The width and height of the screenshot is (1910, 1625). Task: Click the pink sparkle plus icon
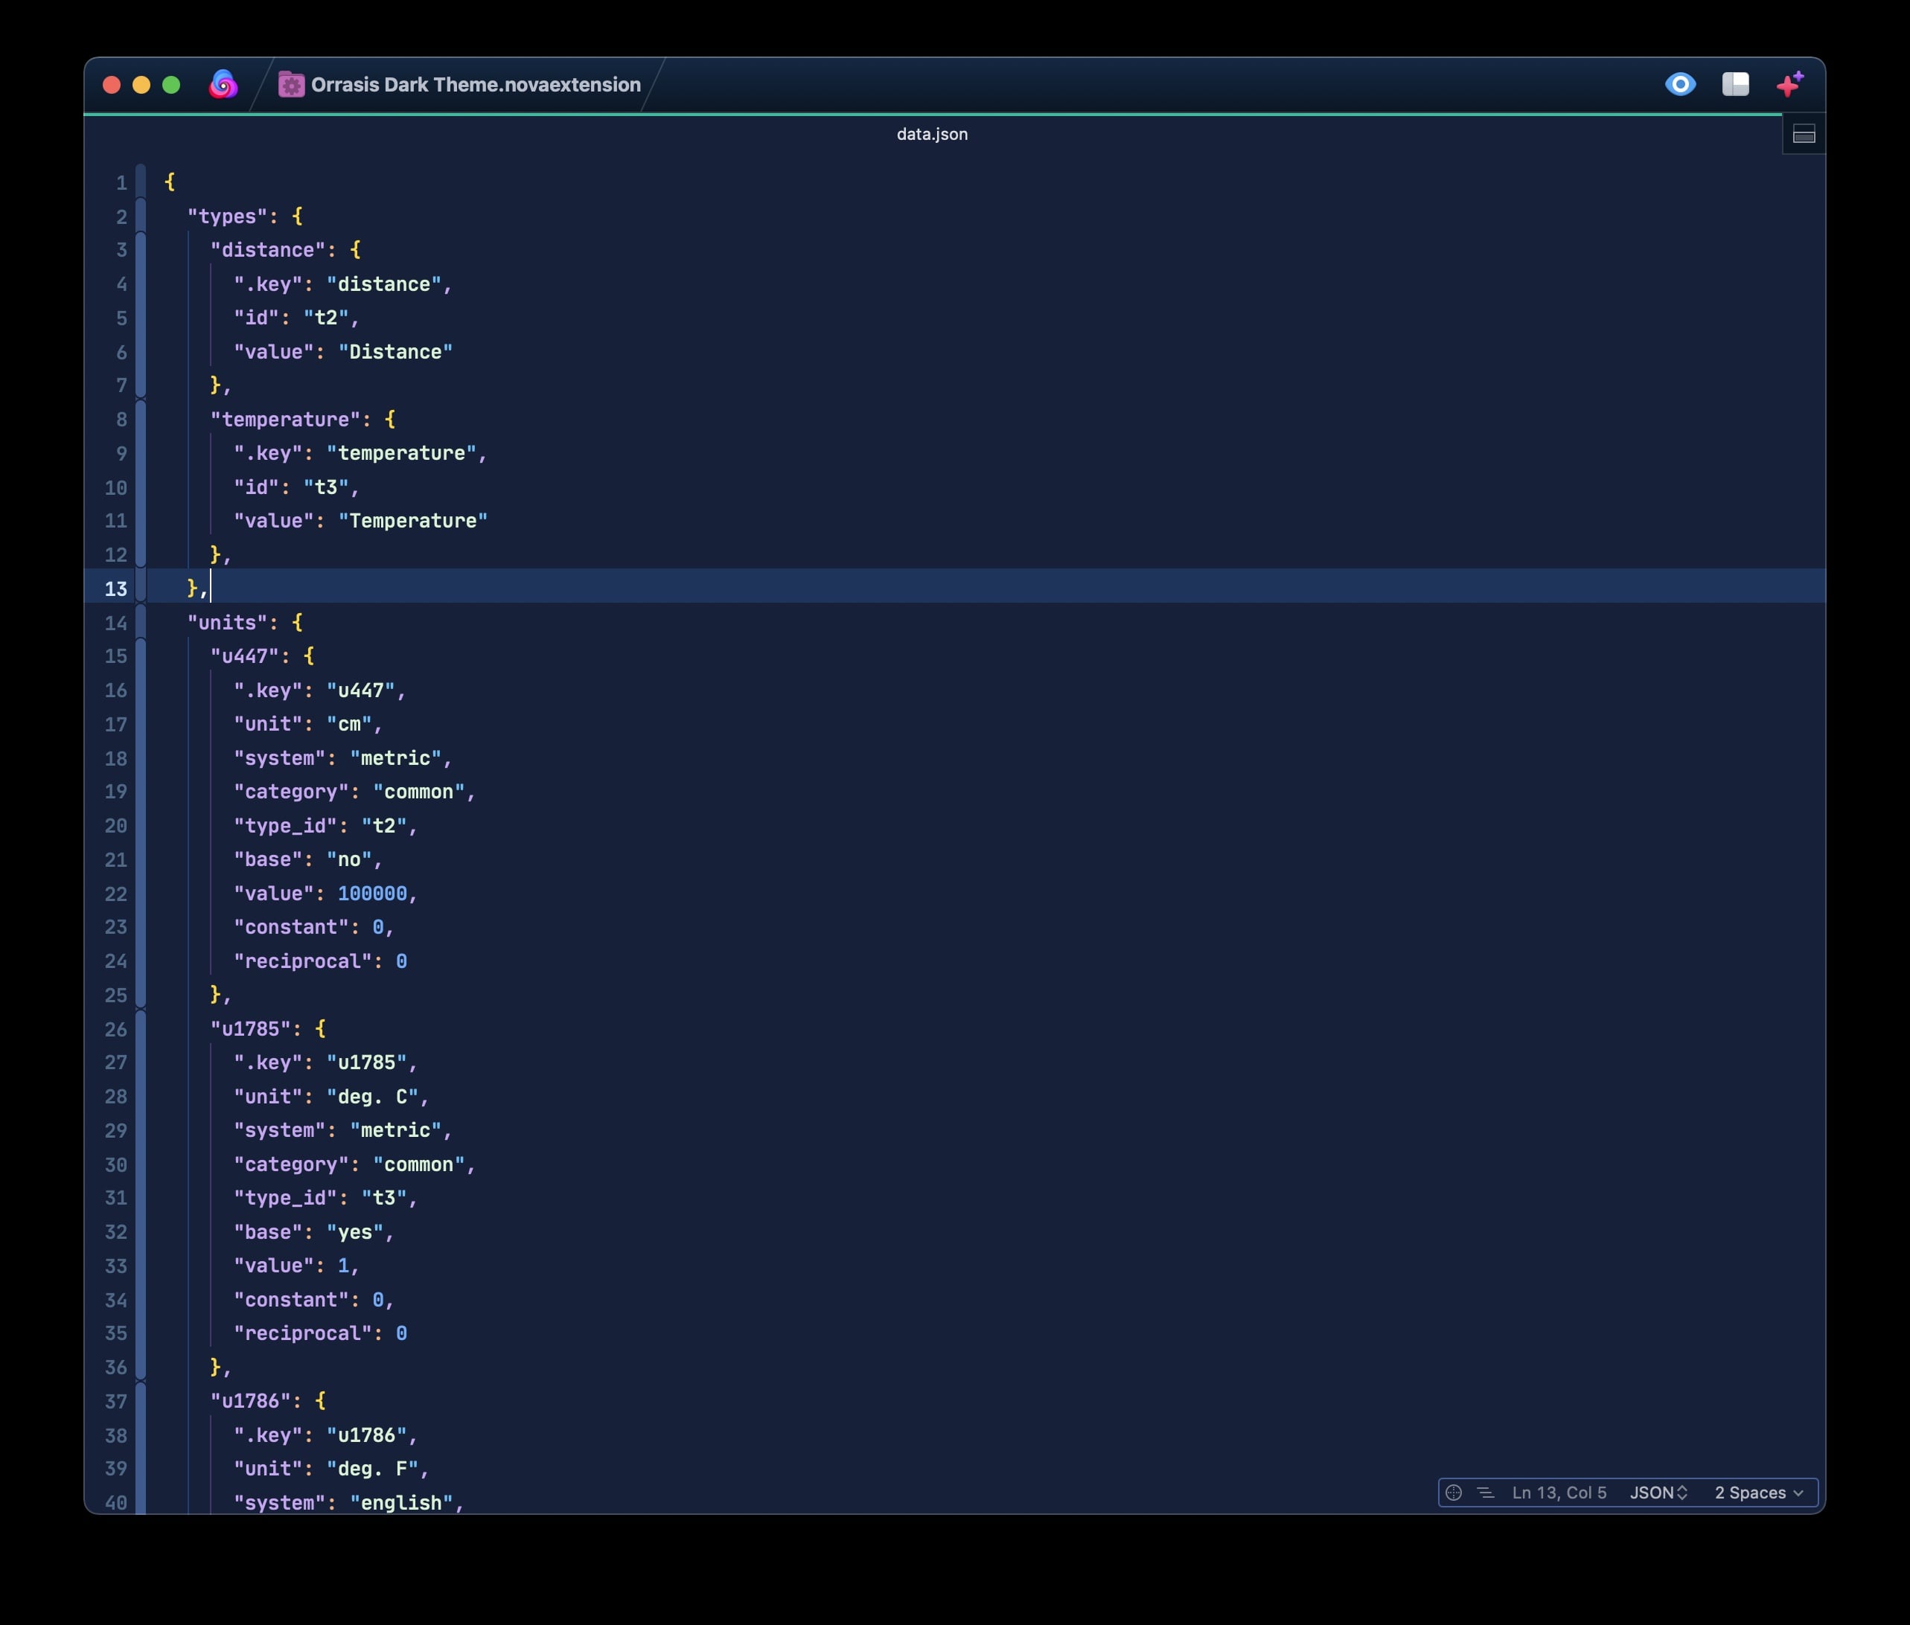click(x=1789, y=85)
